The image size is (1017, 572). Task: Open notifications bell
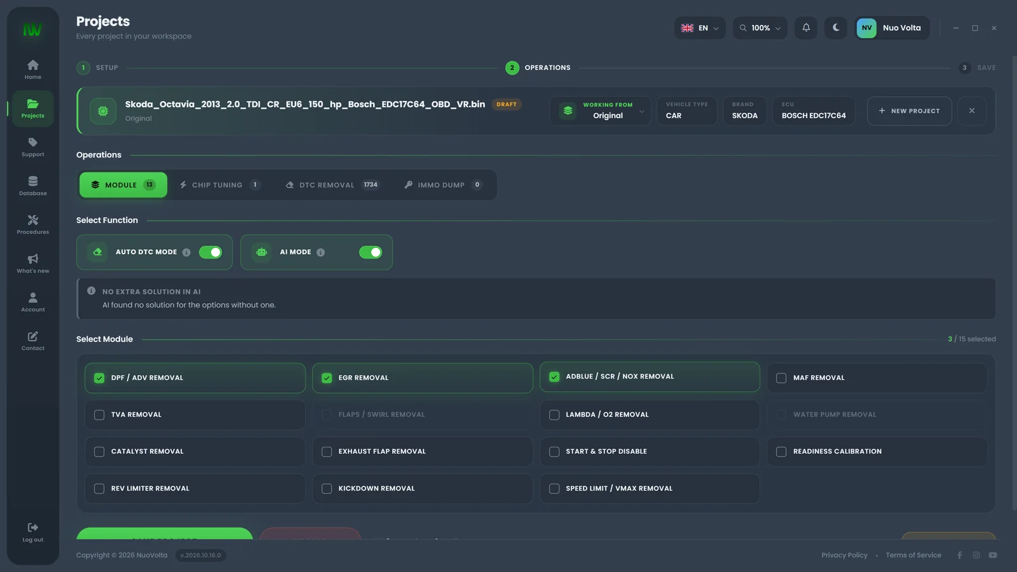click(x=806, y=28)
